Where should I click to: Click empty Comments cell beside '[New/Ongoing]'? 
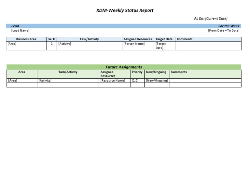coord(205,81)
